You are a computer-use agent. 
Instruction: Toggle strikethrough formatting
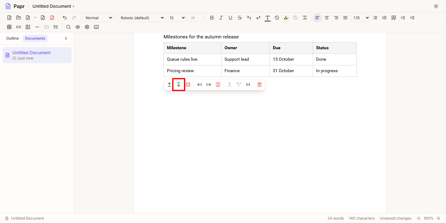[x=240, y=18]
